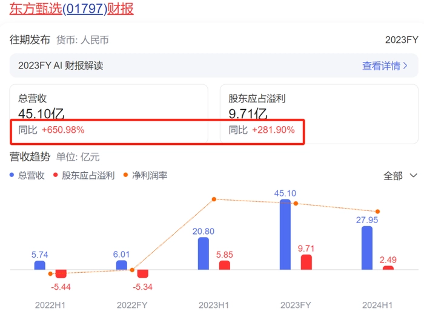Viewport: 424px width, 314px height.
Task: Select the 往期发布 tab label
Action: pyautogui.click(x=28, y=40)
